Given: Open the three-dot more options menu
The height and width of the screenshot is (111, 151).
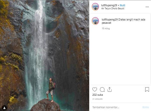Looking at the screenshot, I should (x=147, y=7).
